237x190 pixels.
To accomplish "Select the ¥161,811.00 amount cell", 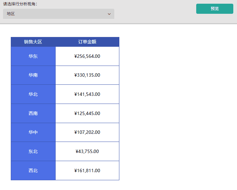I will [87, 170].
